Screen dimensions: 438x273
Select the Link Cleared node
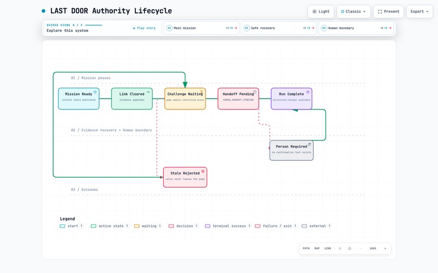pyautogui.click(x=132, y=99)
